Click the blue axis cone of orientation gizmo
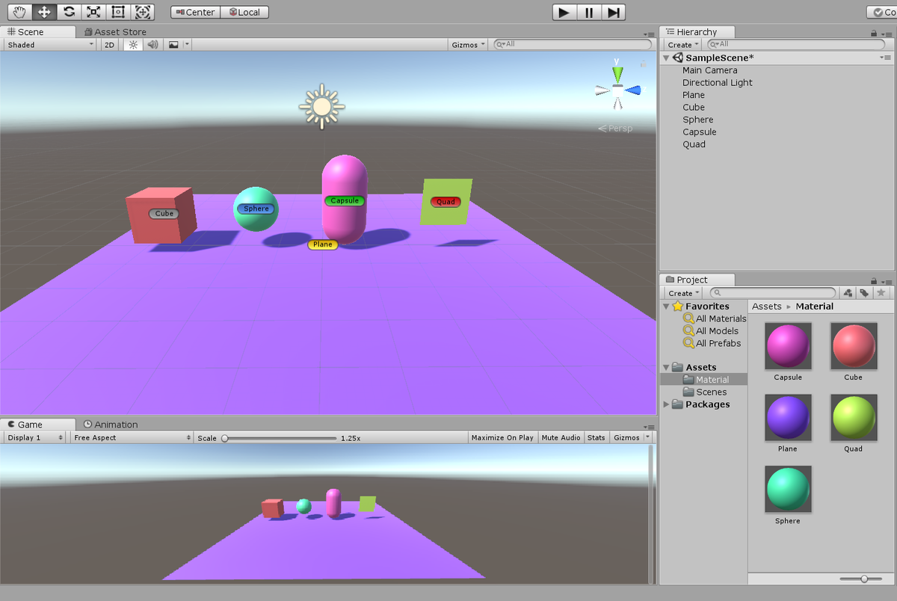The height and width of the screenshot is (601, 897). pos(633,90)
